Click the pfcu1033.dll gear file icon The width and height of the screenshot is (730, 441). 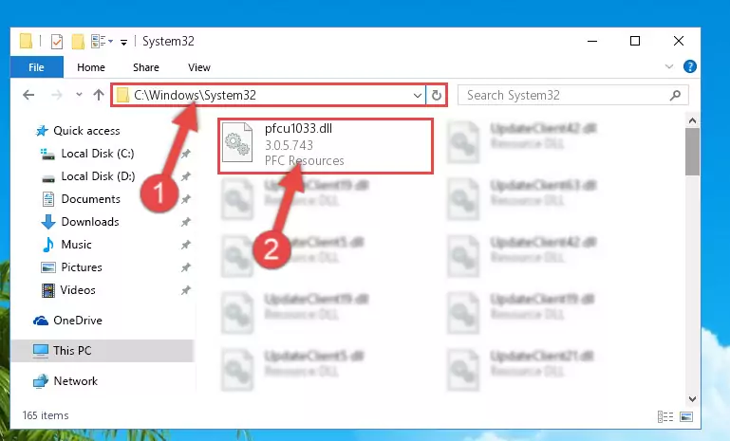click(237, 142)
